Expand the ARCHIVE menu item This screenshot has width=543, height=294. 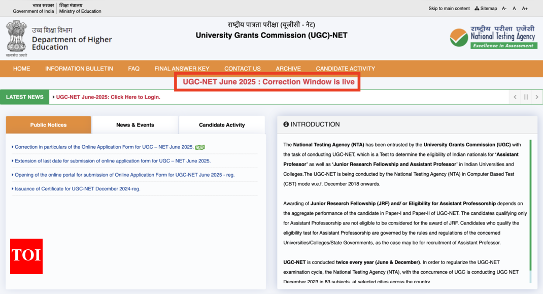pyautogui.click(x=288, y=69)
